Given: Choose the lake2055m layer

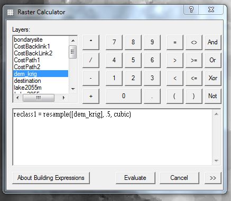Looking at the screenshot, I should (27, 88).
